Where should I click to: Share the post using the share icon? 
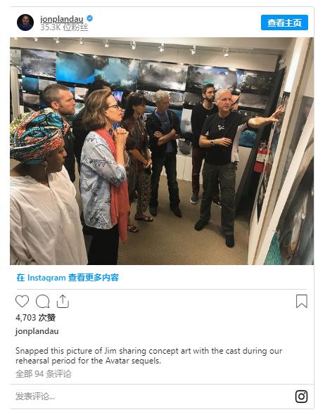click(63, 301)
